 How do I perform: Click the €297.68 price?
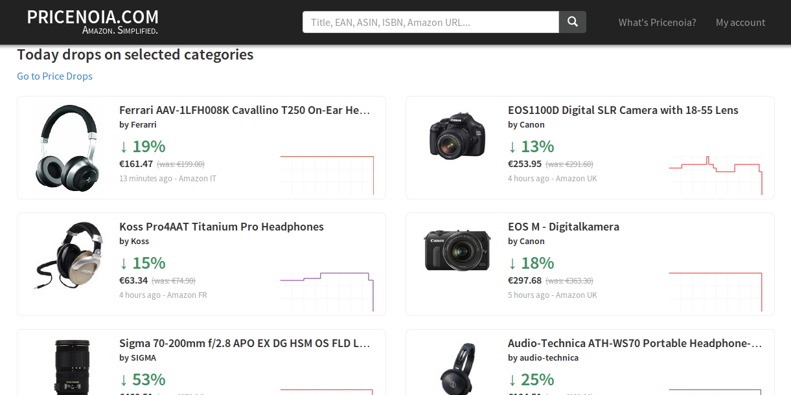(x=525, y=280)
